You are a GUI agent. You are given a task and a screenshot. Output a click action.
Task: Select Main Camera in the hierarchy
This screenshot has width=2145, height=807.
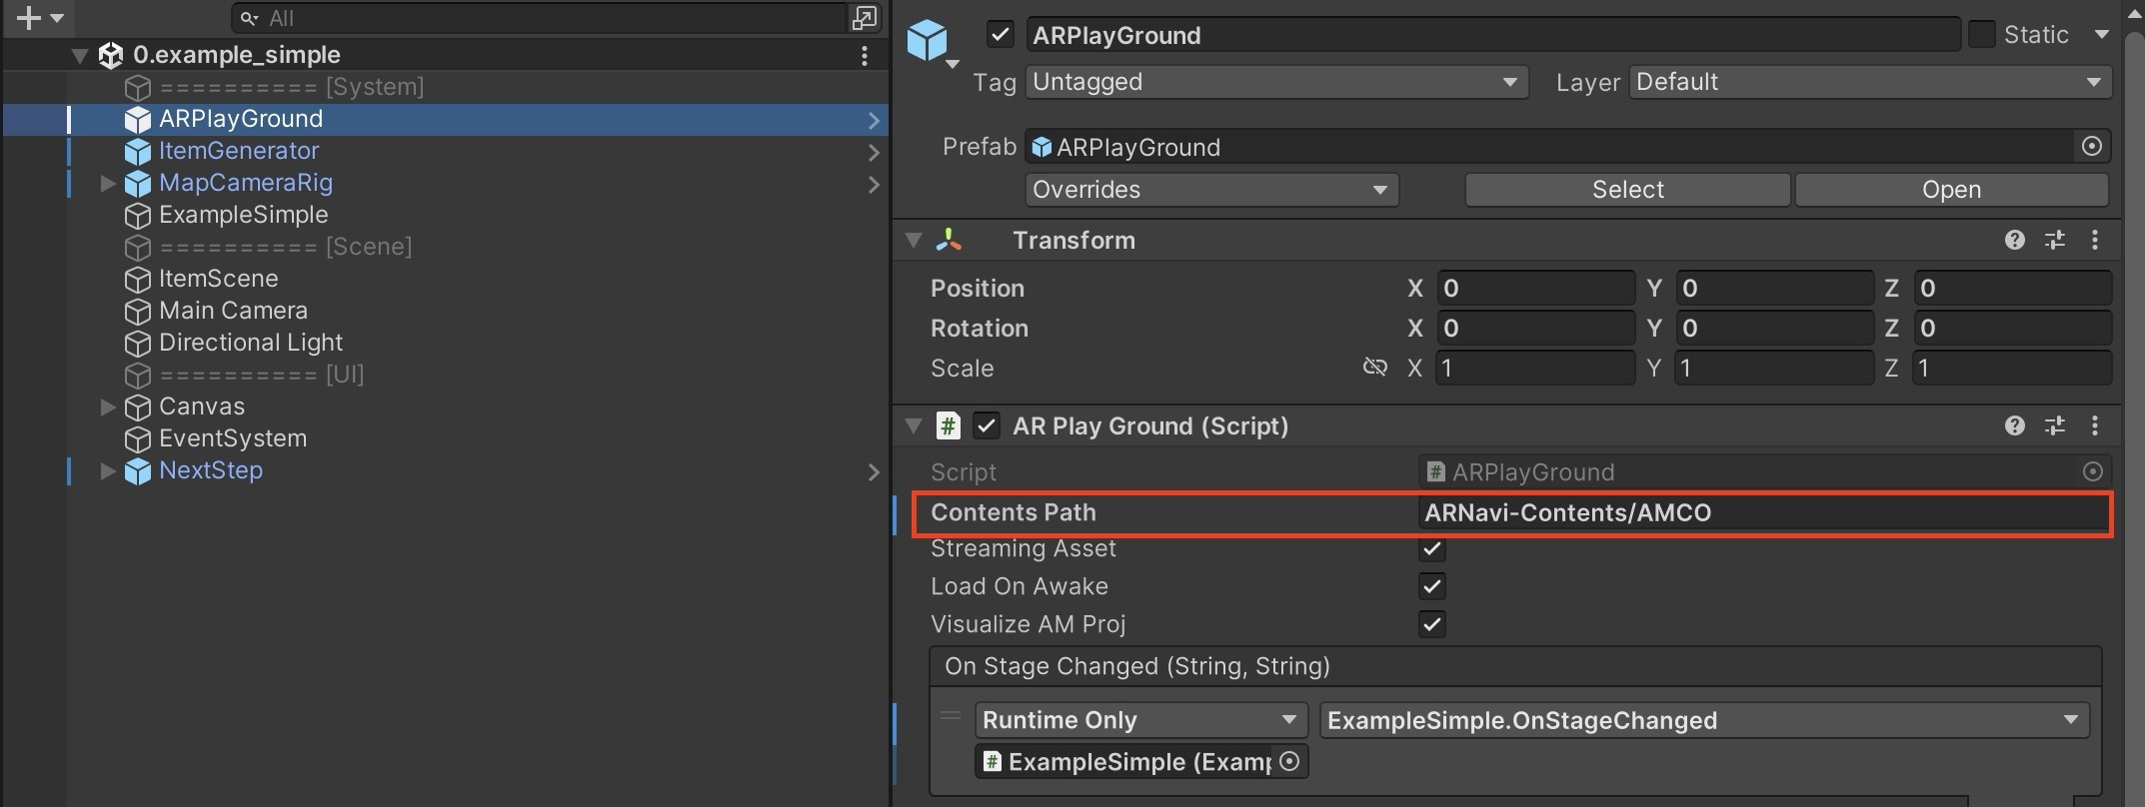233,311
